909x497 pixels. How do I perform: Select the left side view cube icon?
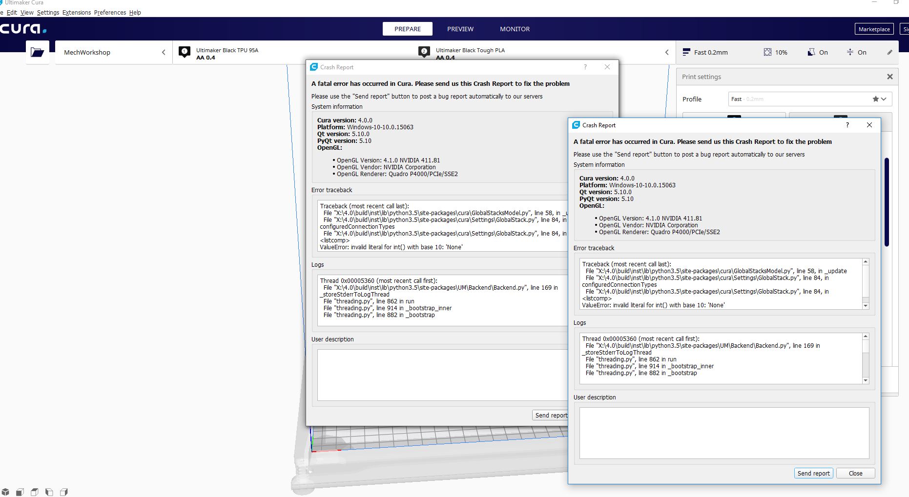click(48, 492)
